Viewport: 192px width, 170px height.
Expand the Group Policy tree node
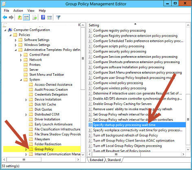pyautogui.click(x=26, y=149)
